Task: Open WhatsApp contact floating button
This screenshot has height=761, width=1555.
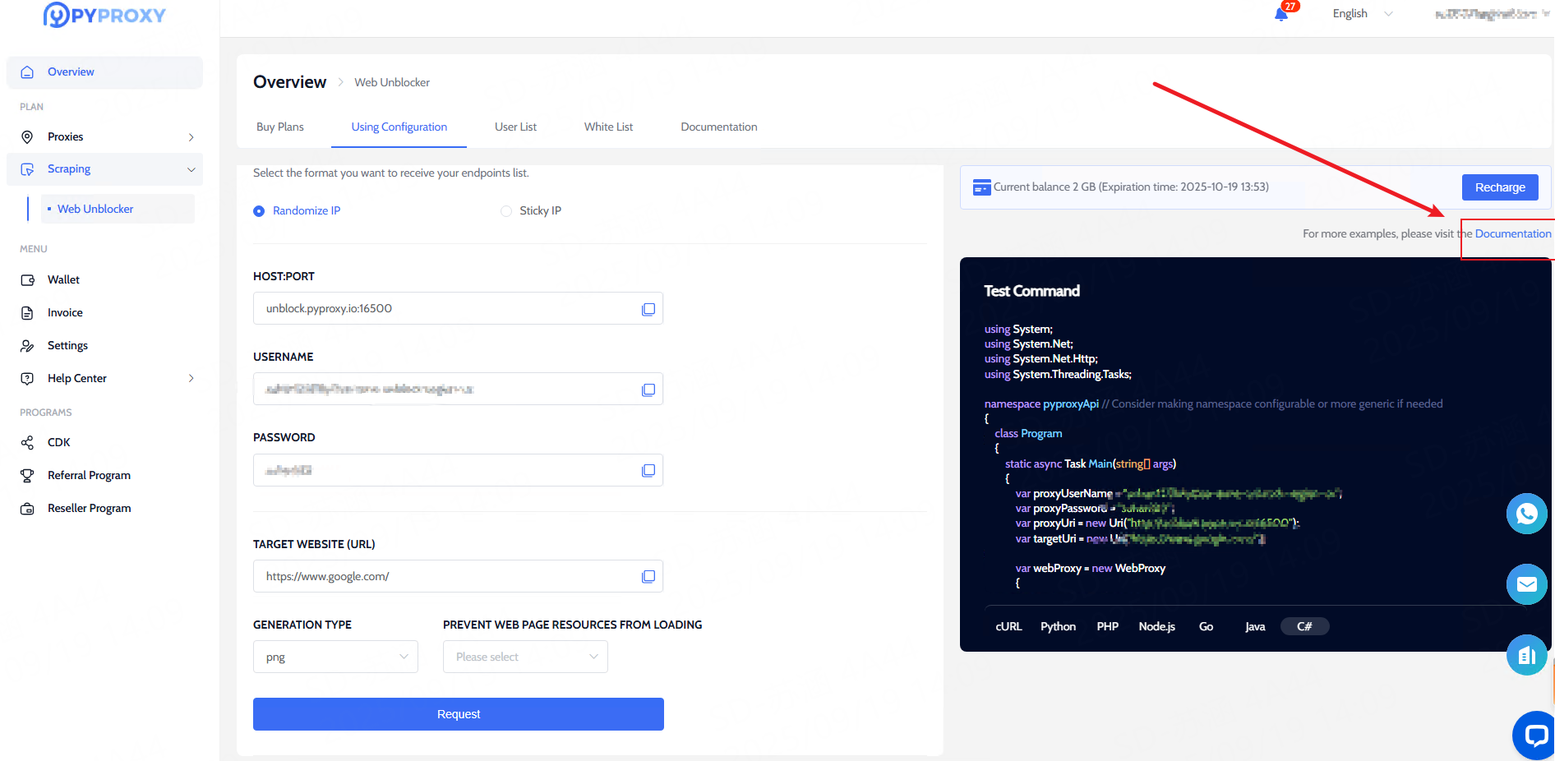Action: coord(1527,514)
